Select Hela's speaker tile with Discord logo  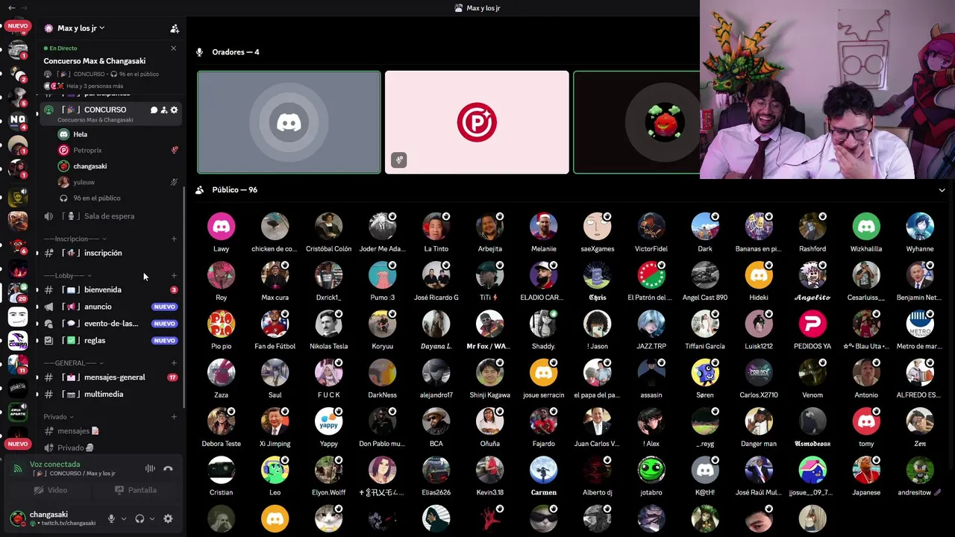tap(289, 122)
